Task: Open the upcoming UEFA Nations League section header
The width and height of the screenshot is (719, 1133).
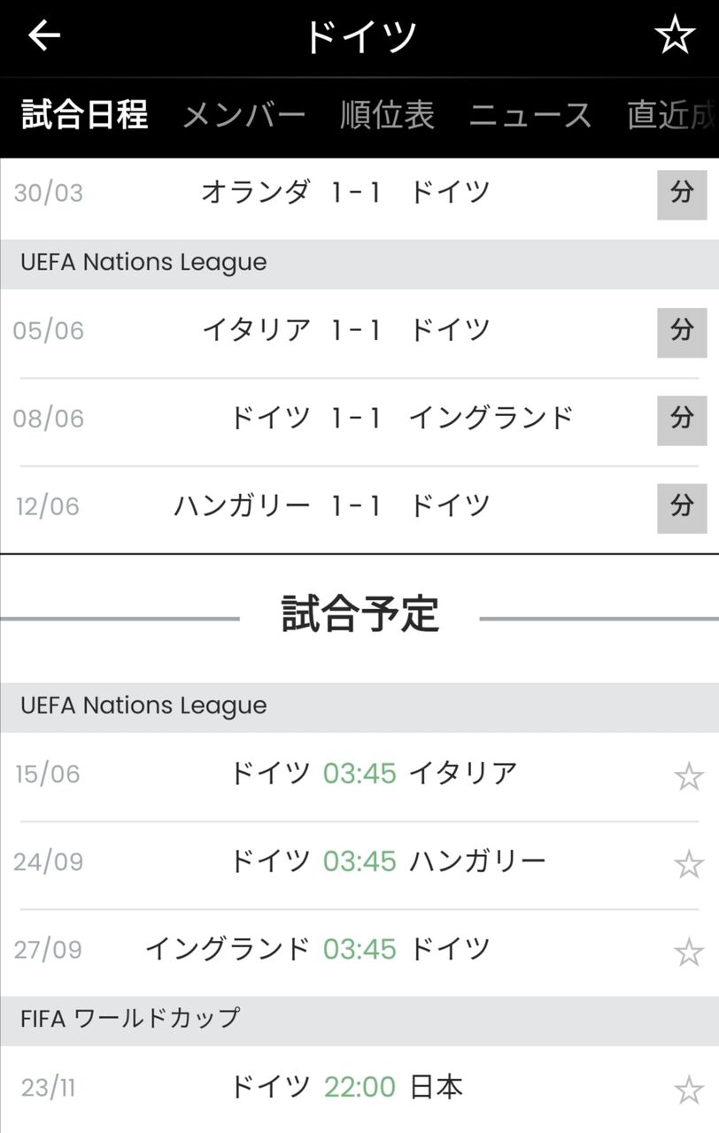Action: (143, 705)
